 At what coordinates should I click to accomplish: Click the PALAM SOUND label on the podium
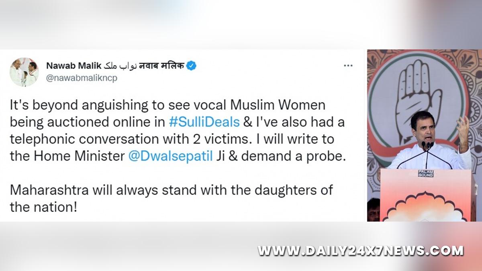pyautogui.click(x=426, y=173)
